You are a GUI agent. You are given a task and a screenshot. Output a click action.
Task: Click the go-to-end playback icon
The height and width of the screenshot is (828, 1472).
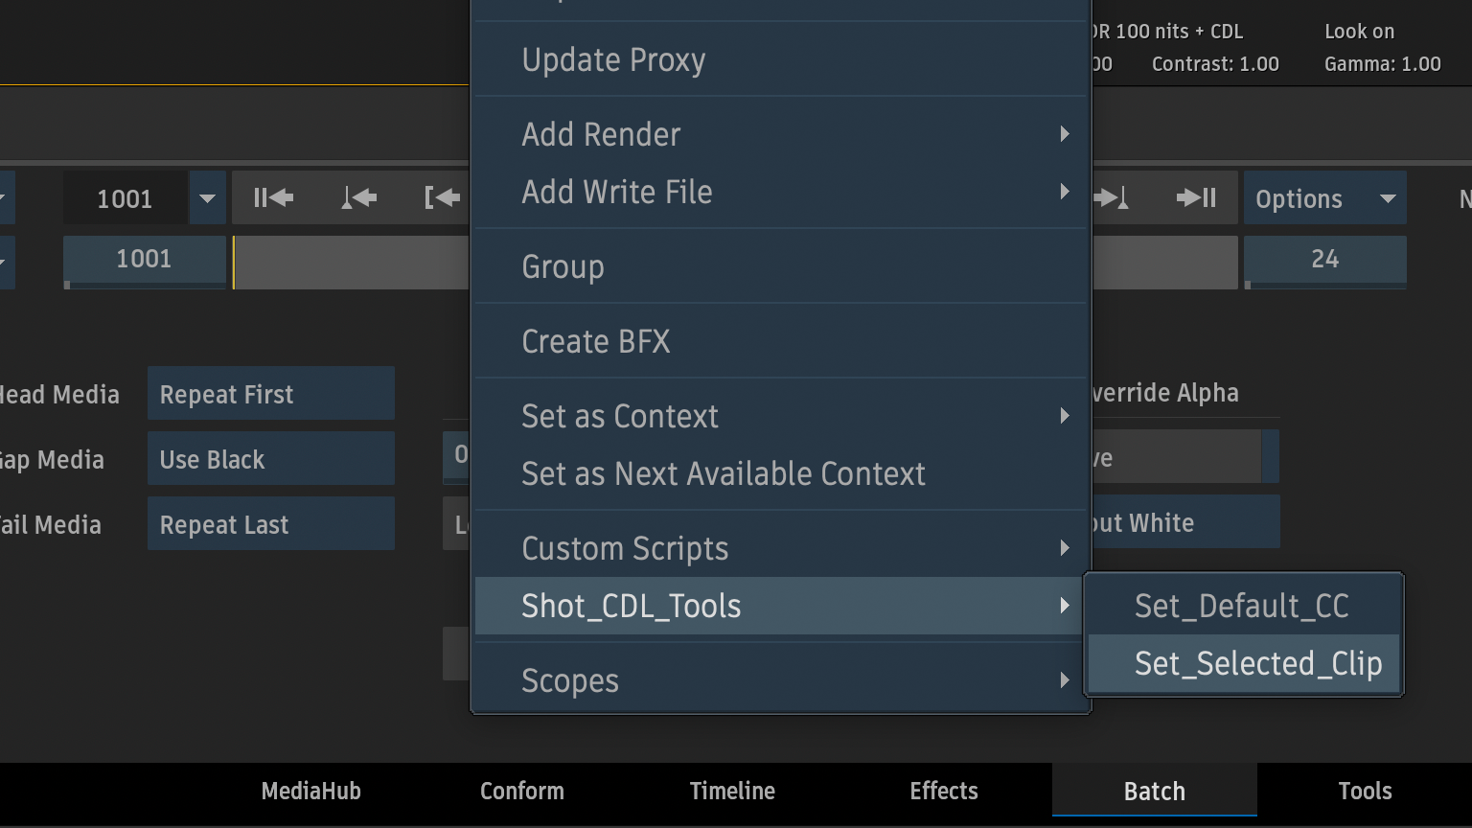pos(1196,198)
